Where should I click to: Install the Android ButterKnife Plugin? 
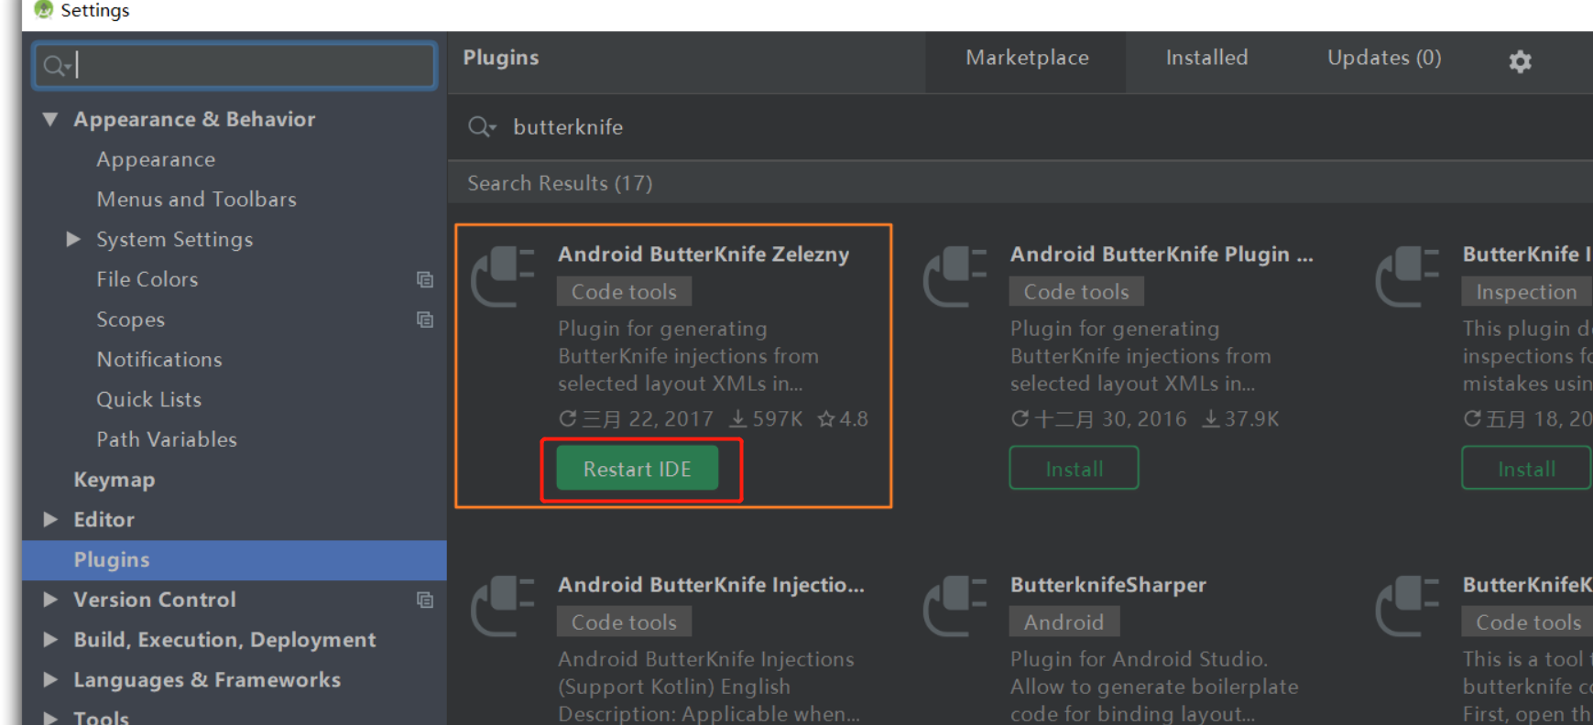coord(1074,469)
